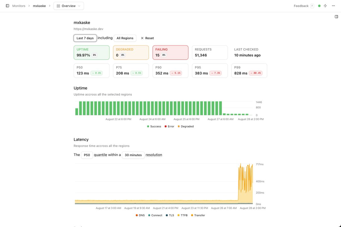Toggle the Error legend swatch
The width and height of the screenshot is (341, 227).
(x=166, y=127)
